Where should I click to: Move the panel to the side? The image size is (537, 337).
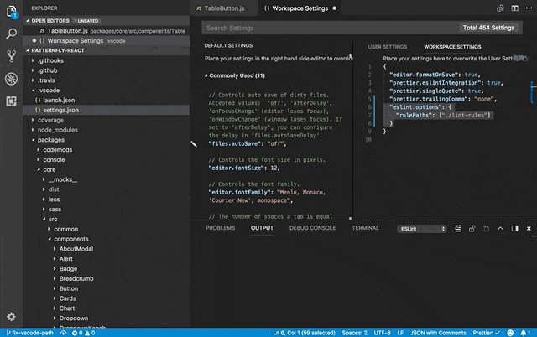pos(514,228)
